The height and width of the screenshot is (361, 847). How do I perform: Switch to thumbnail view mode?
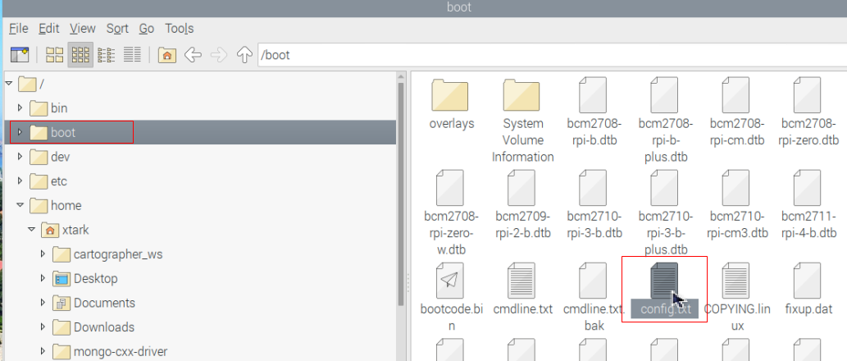80,55
